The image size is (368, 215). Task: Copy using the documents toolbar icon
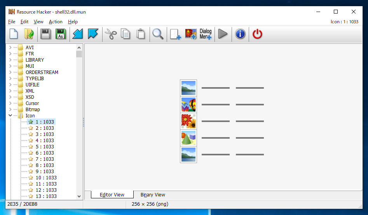point(126,34)
